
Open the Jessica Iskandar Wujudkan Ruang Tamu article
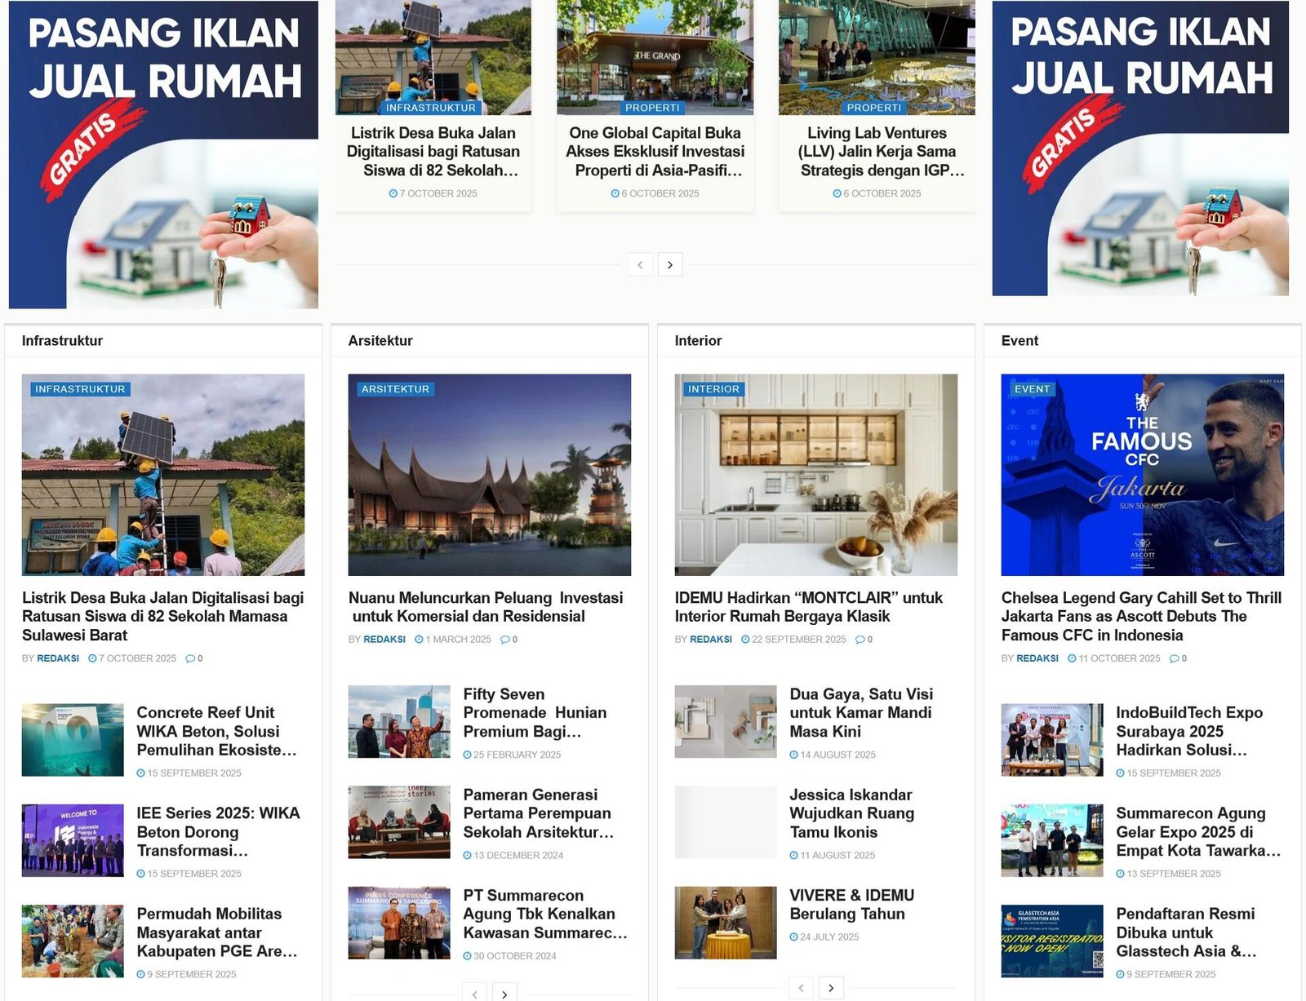(x=852, y=813)
